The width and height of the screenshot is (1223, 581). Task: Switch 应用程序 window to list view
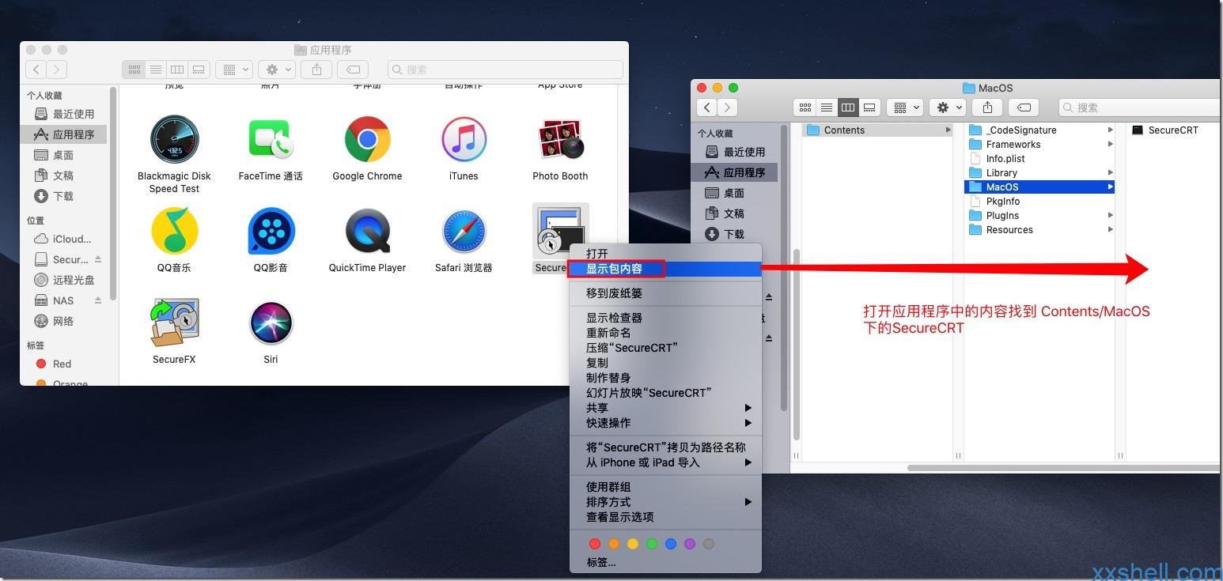[x=156, y=70]
